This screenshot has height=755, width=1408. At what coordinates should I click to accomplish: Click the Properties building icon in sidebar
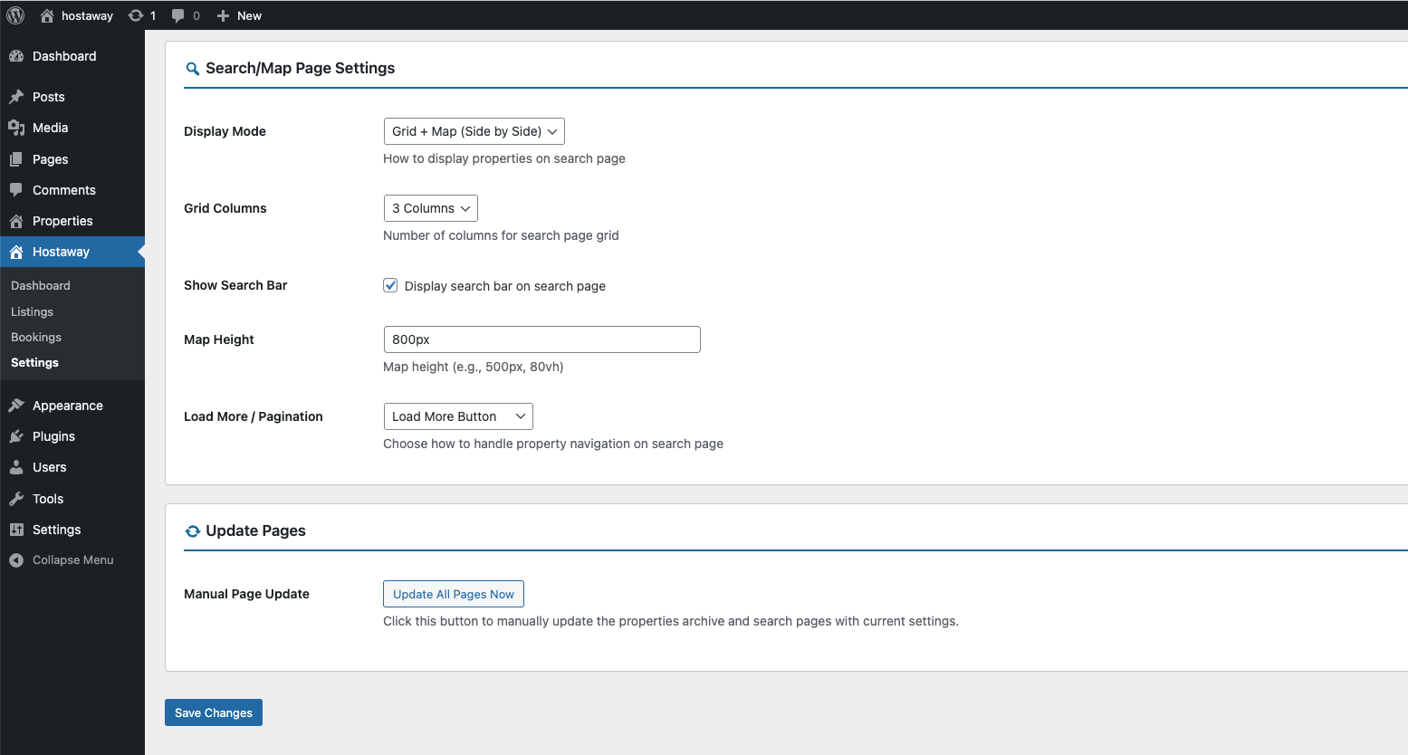click(17, 221)
